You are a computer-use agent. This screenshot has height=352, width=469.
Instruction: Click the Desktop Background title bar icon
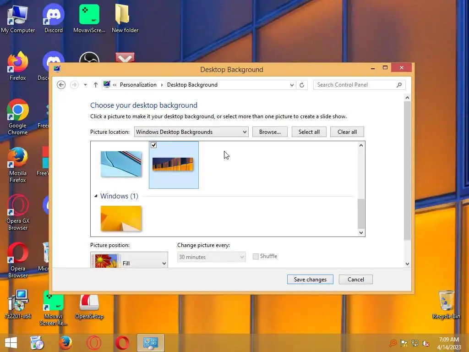coord(57,69)
